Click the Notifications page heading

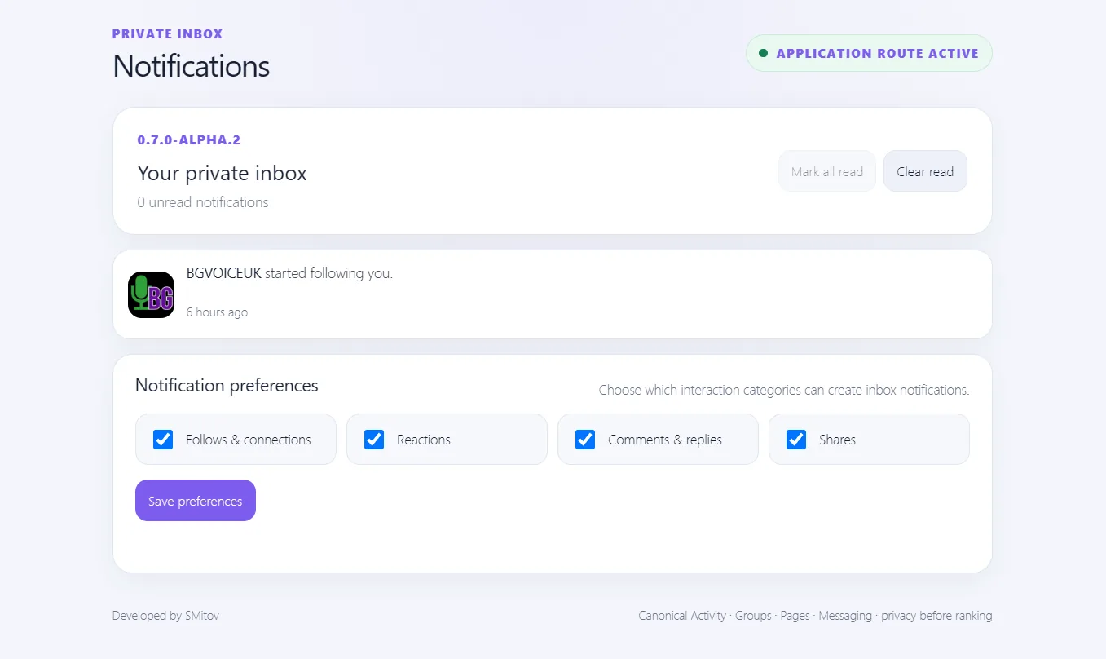pyautogui.click(x=192, y=66)
